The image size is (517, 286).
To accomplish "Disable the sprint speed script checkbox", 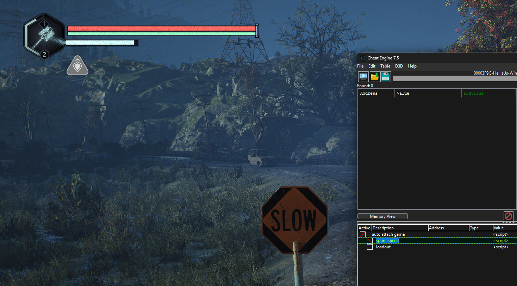I will (x=370, y=241).
